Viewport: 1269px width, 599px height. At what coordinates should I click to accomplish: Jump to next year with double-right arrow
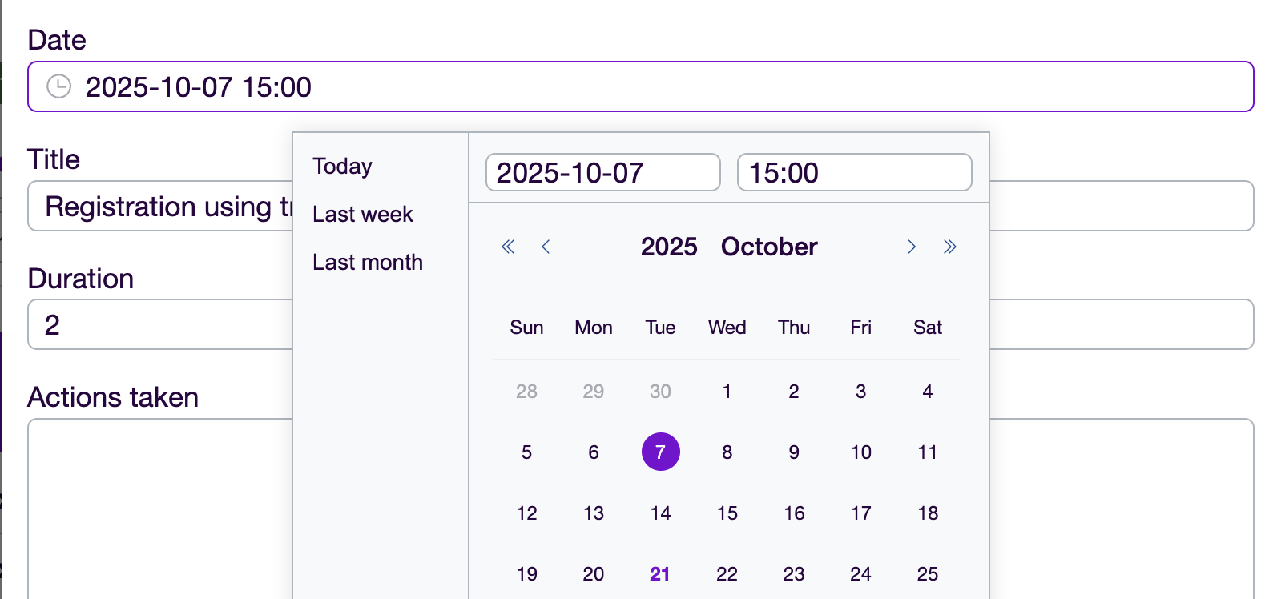(x=950, y=247)
